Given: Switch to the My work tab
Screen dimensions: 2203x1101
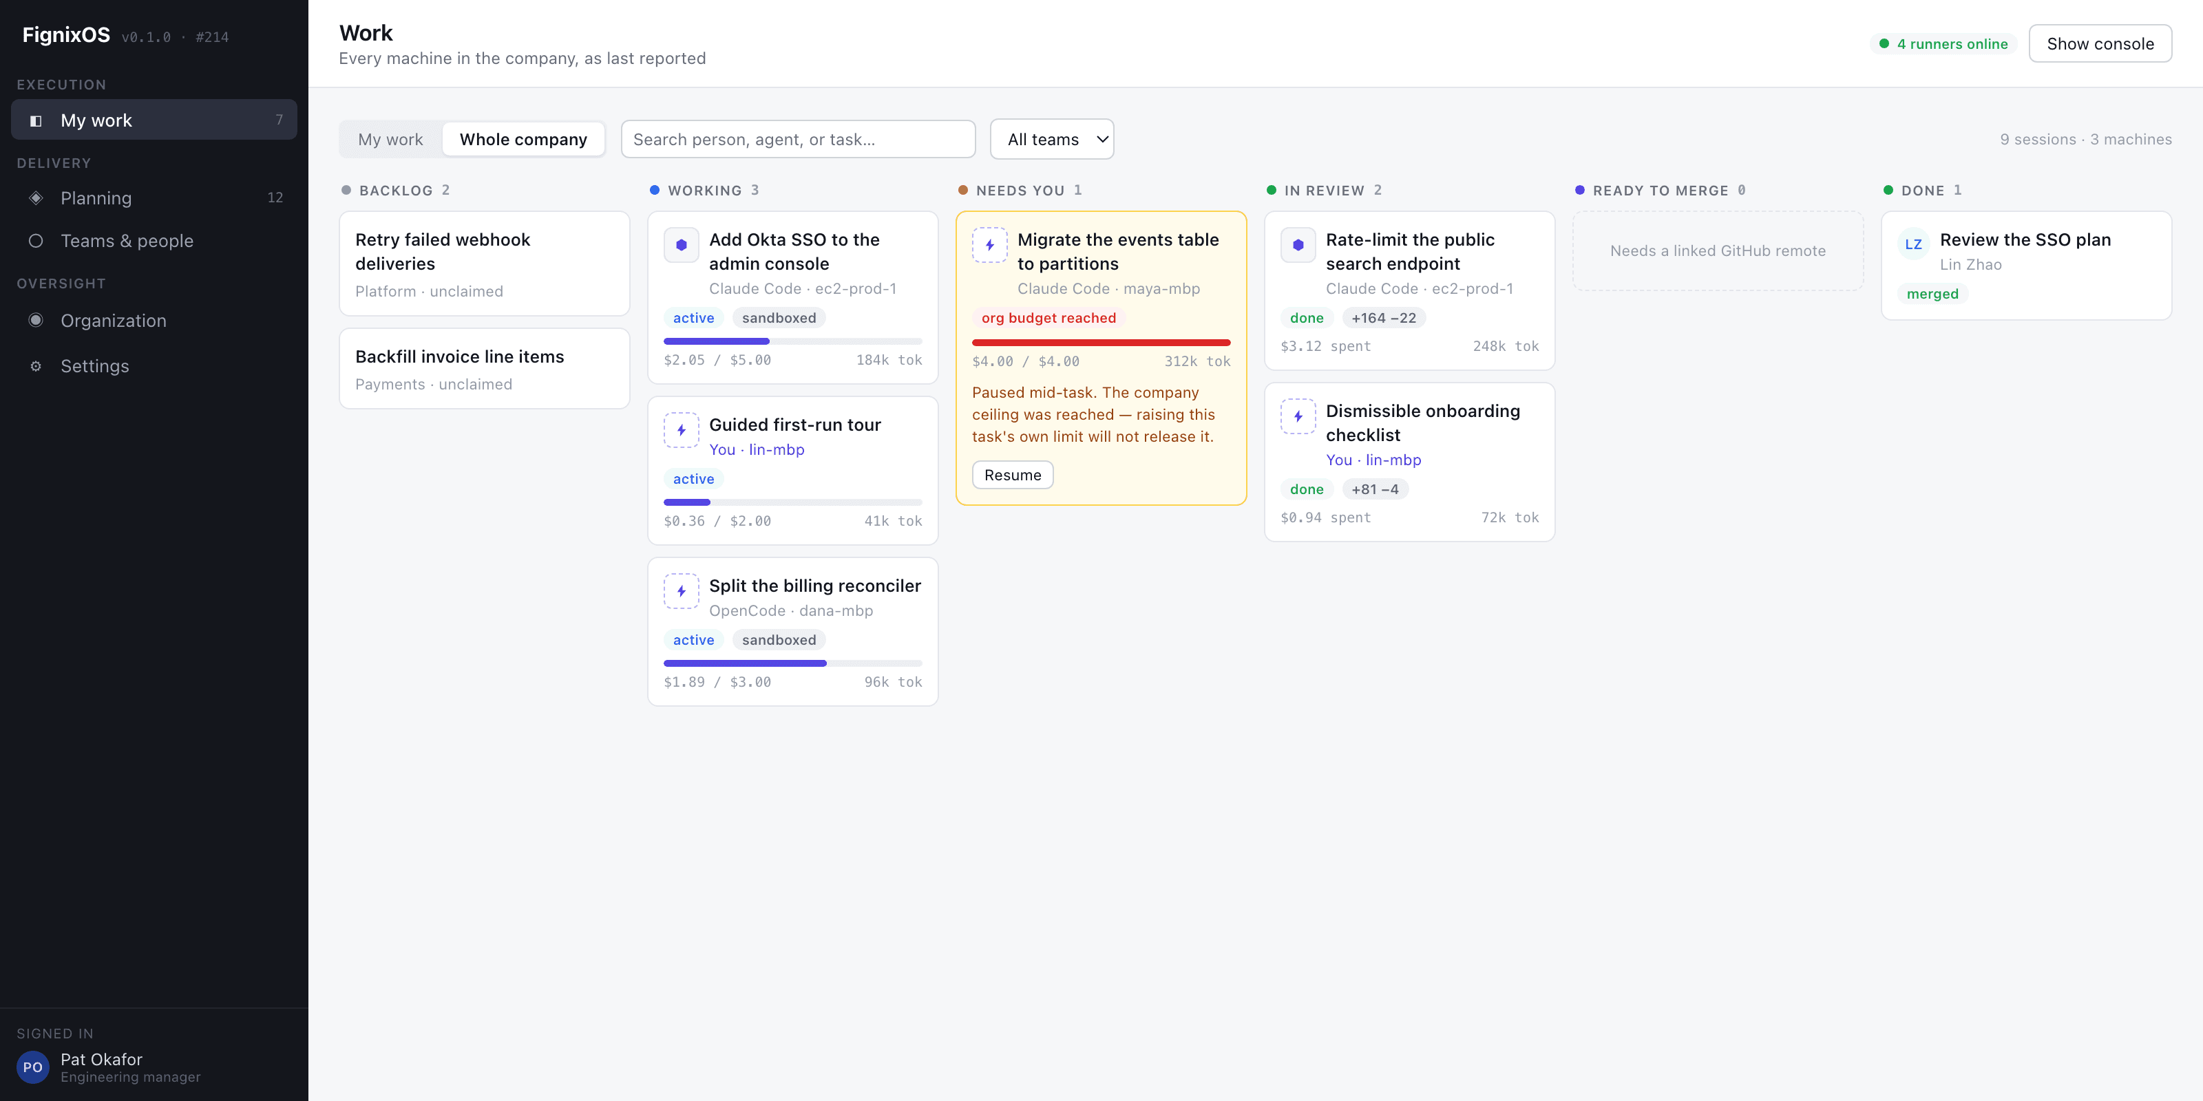Looking at the screenshot, I should coord(391,139).
